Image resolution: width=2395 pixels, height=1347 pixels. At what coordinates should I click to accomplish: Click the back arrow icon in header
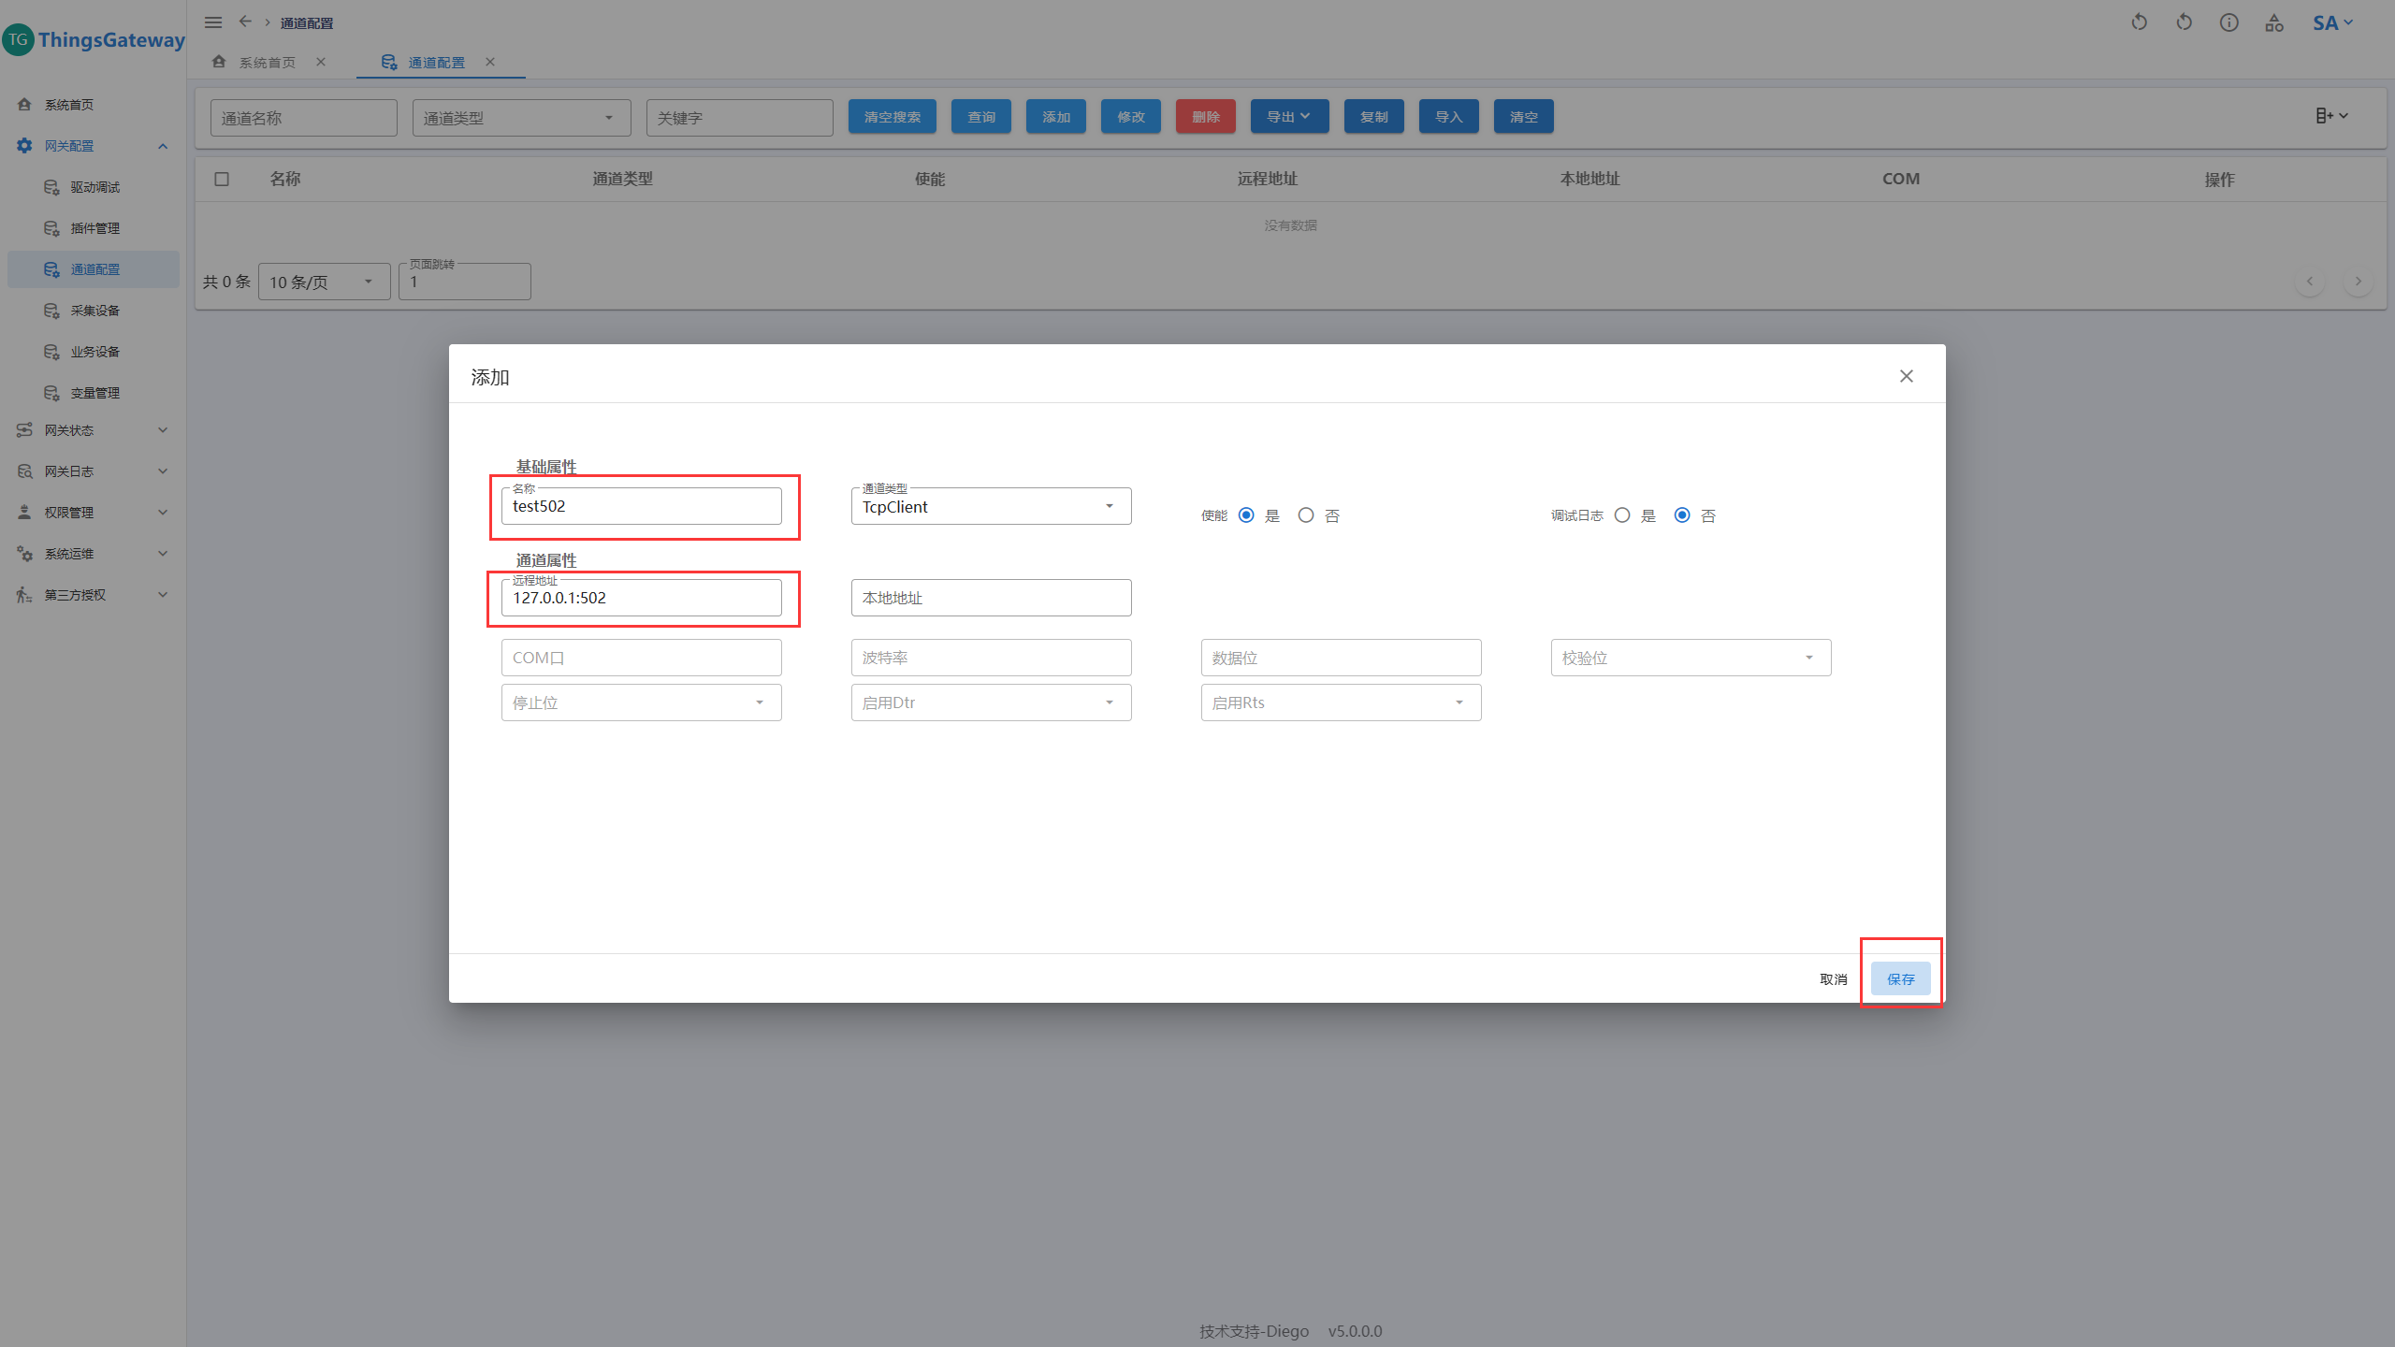coord(245,22)
